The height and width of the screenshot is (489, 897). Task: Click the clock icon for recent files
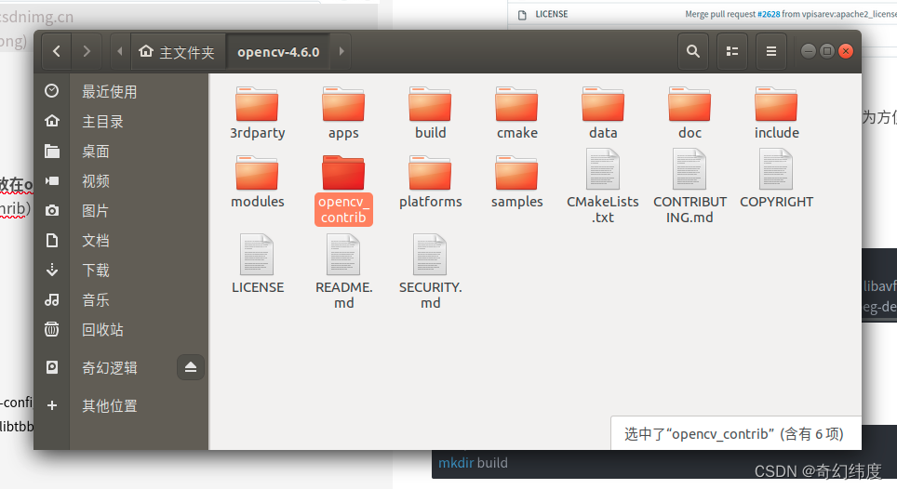coord(51,91)
